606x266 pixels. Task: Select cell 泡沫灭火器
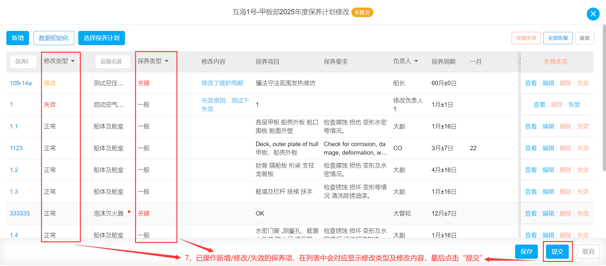tap(109, 213)
